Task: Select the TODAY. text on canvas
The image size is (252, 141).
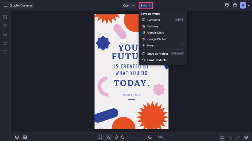Action: click(132, 83)
